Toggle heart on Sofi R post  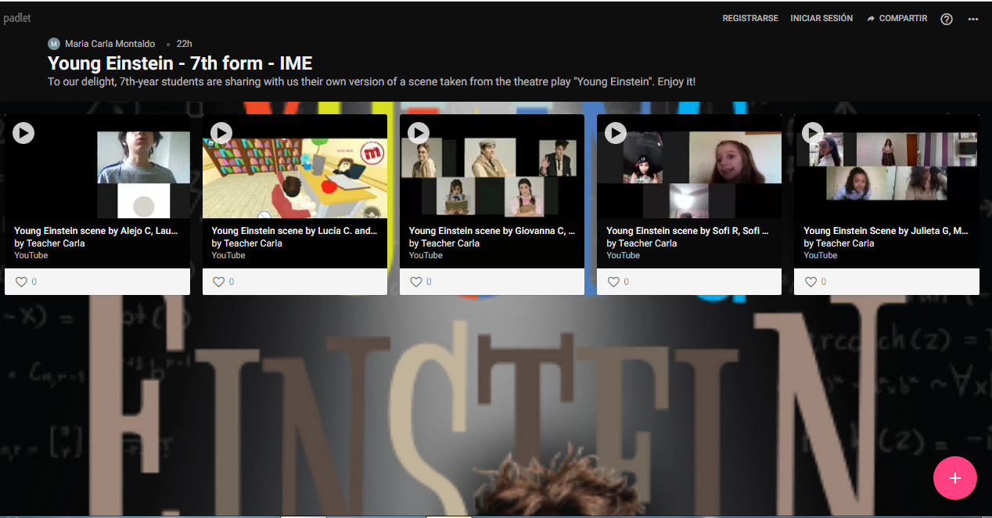coord(613,282)
